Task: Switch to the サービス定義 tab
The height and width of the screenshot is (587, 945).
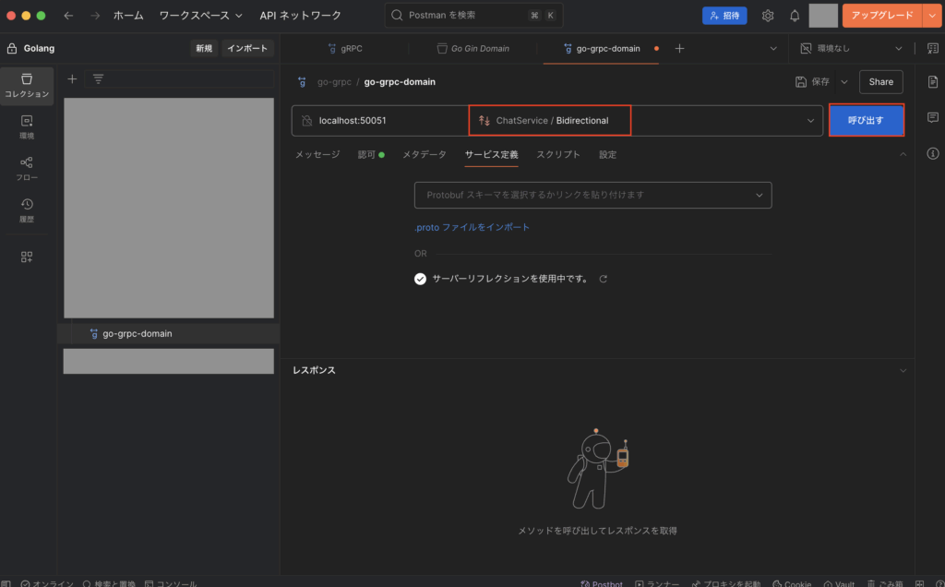Action: coord(491,154)
